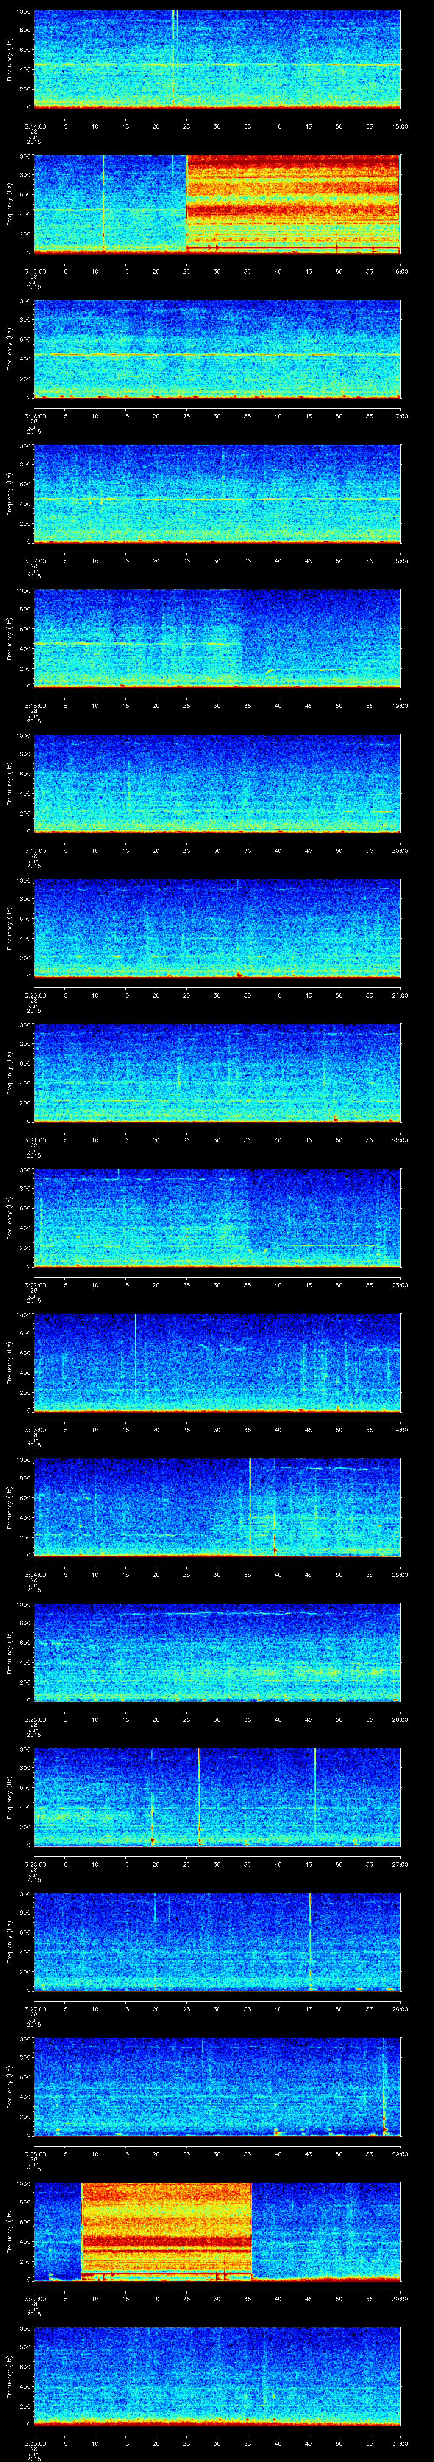Image resolution: width=434 pixels, height=2462 pixels.
Task: Click the '3:30:00' start time label
Action: click(x=34, y=2443)
